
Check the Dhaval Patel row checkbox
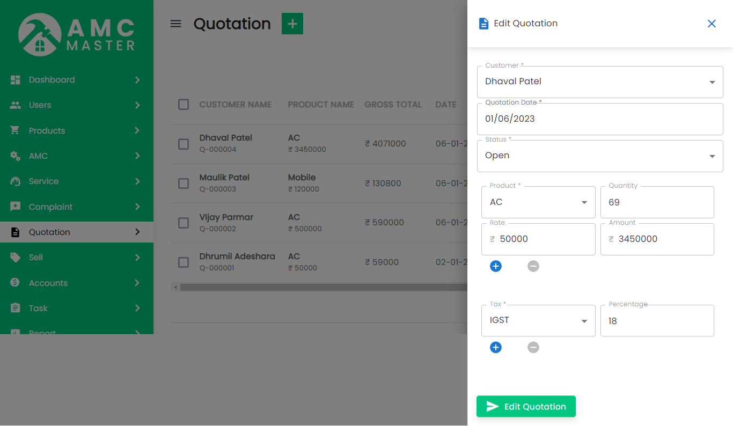coord(184,144)
